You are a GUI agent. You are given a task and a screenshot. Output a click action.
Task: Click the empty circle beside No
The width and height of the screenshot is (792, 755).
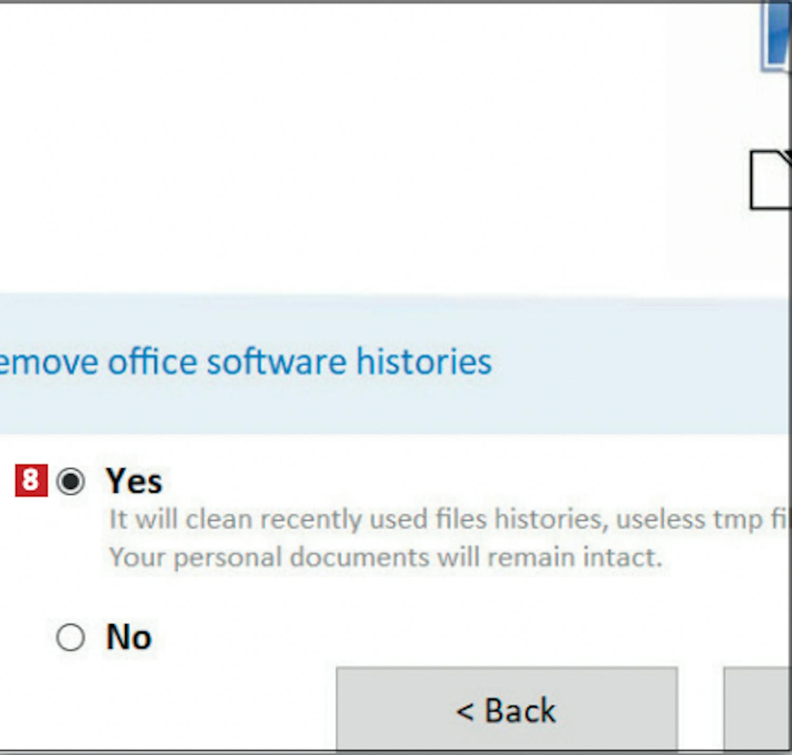click(x=70, y=637)
